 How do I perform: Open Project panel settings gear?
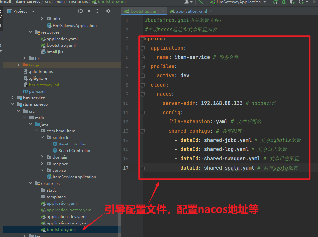pos(108,11)
